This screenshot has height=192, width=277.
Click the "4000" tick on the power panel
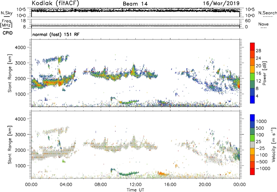20,47
